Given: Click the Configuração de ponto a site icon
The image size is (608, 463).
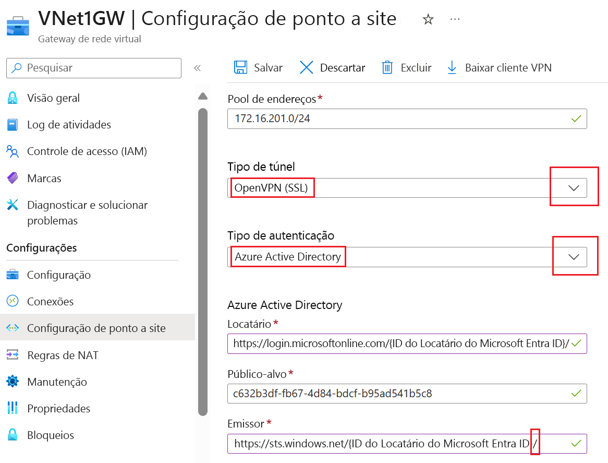Looking at the screenshot, I should pyautogui.click(x=13, y=328).
